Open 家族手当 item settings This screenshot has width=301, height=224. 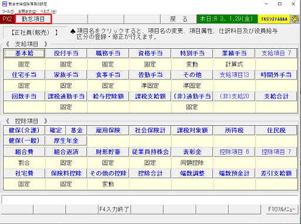click(66, 75)
